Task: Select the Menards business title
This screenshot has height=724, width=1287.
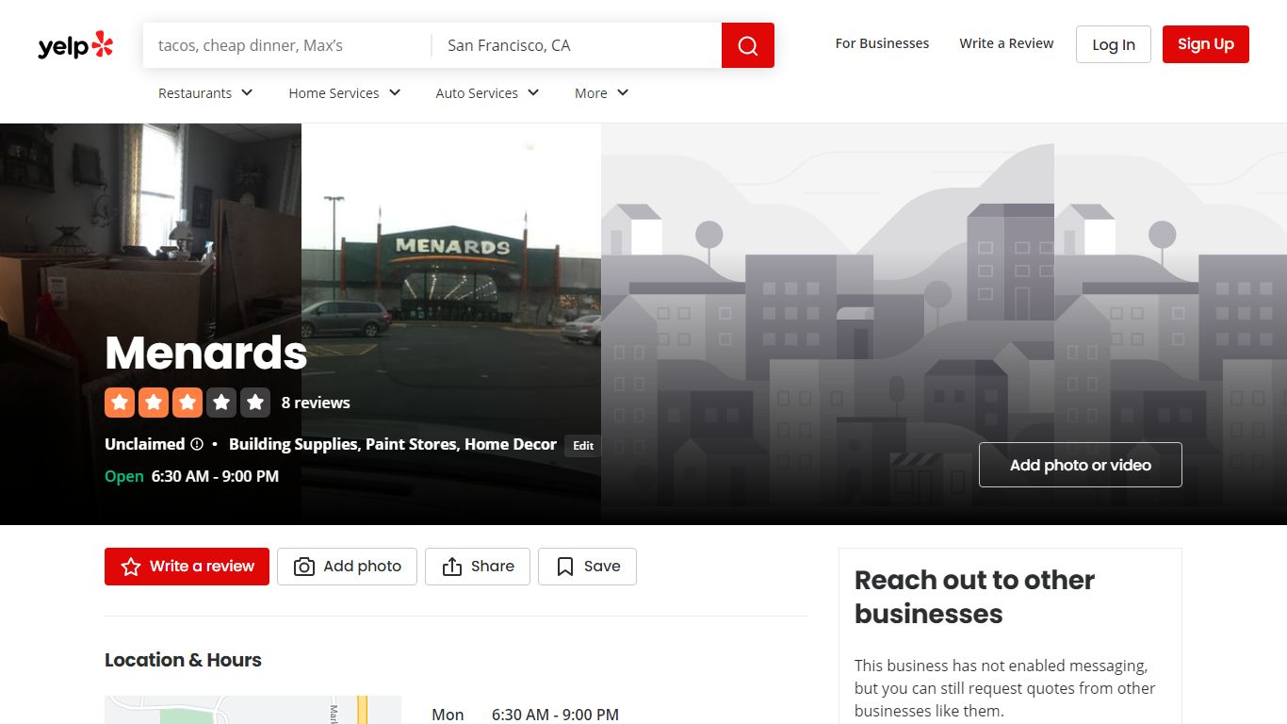Action: [x=206, y=353]
